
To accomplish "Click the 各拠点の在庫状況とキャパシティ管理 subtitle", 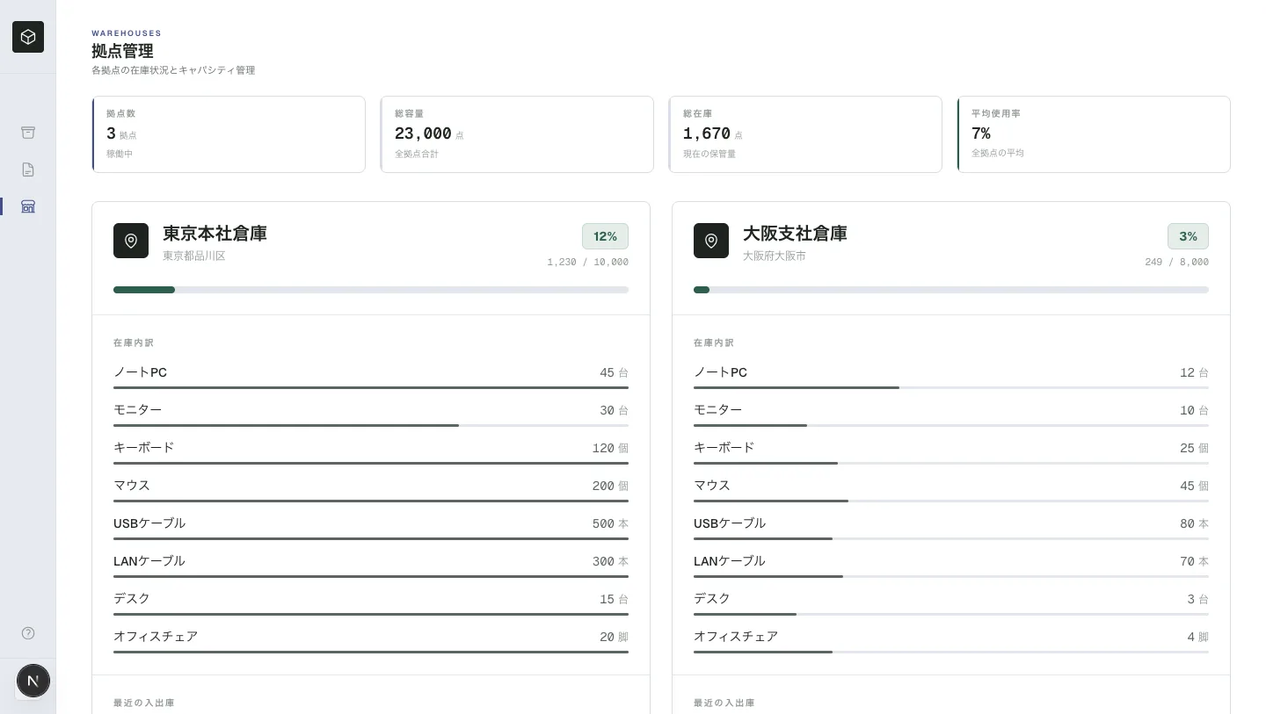I will point(173,70).
